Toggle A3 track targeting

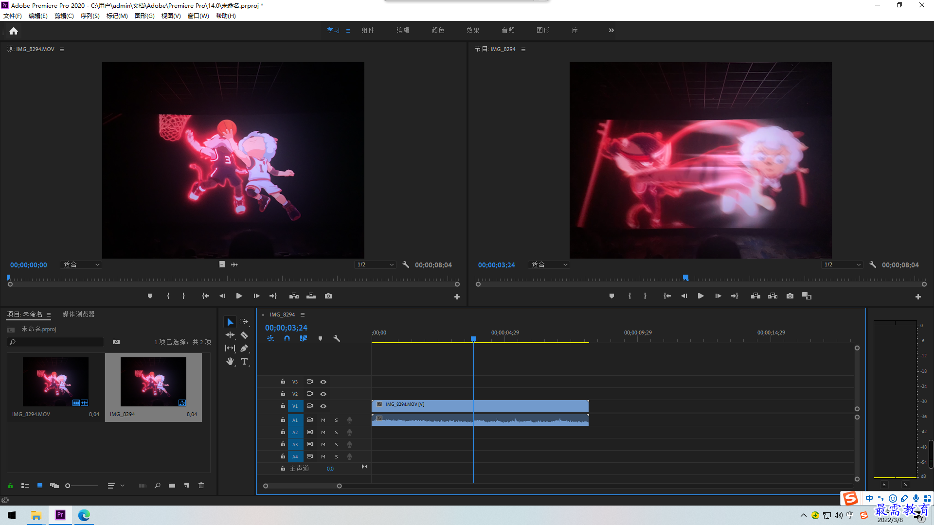click(295, 444)
